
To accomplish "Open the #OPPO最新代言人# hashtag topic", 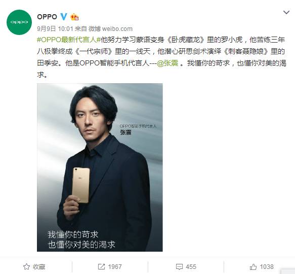I will 69,40.
